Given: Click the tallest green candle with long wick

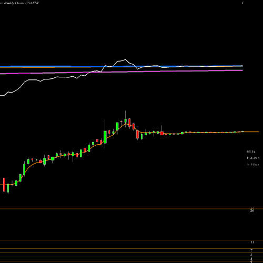Looking at the screenshot, I should click(x=105, y=137).
